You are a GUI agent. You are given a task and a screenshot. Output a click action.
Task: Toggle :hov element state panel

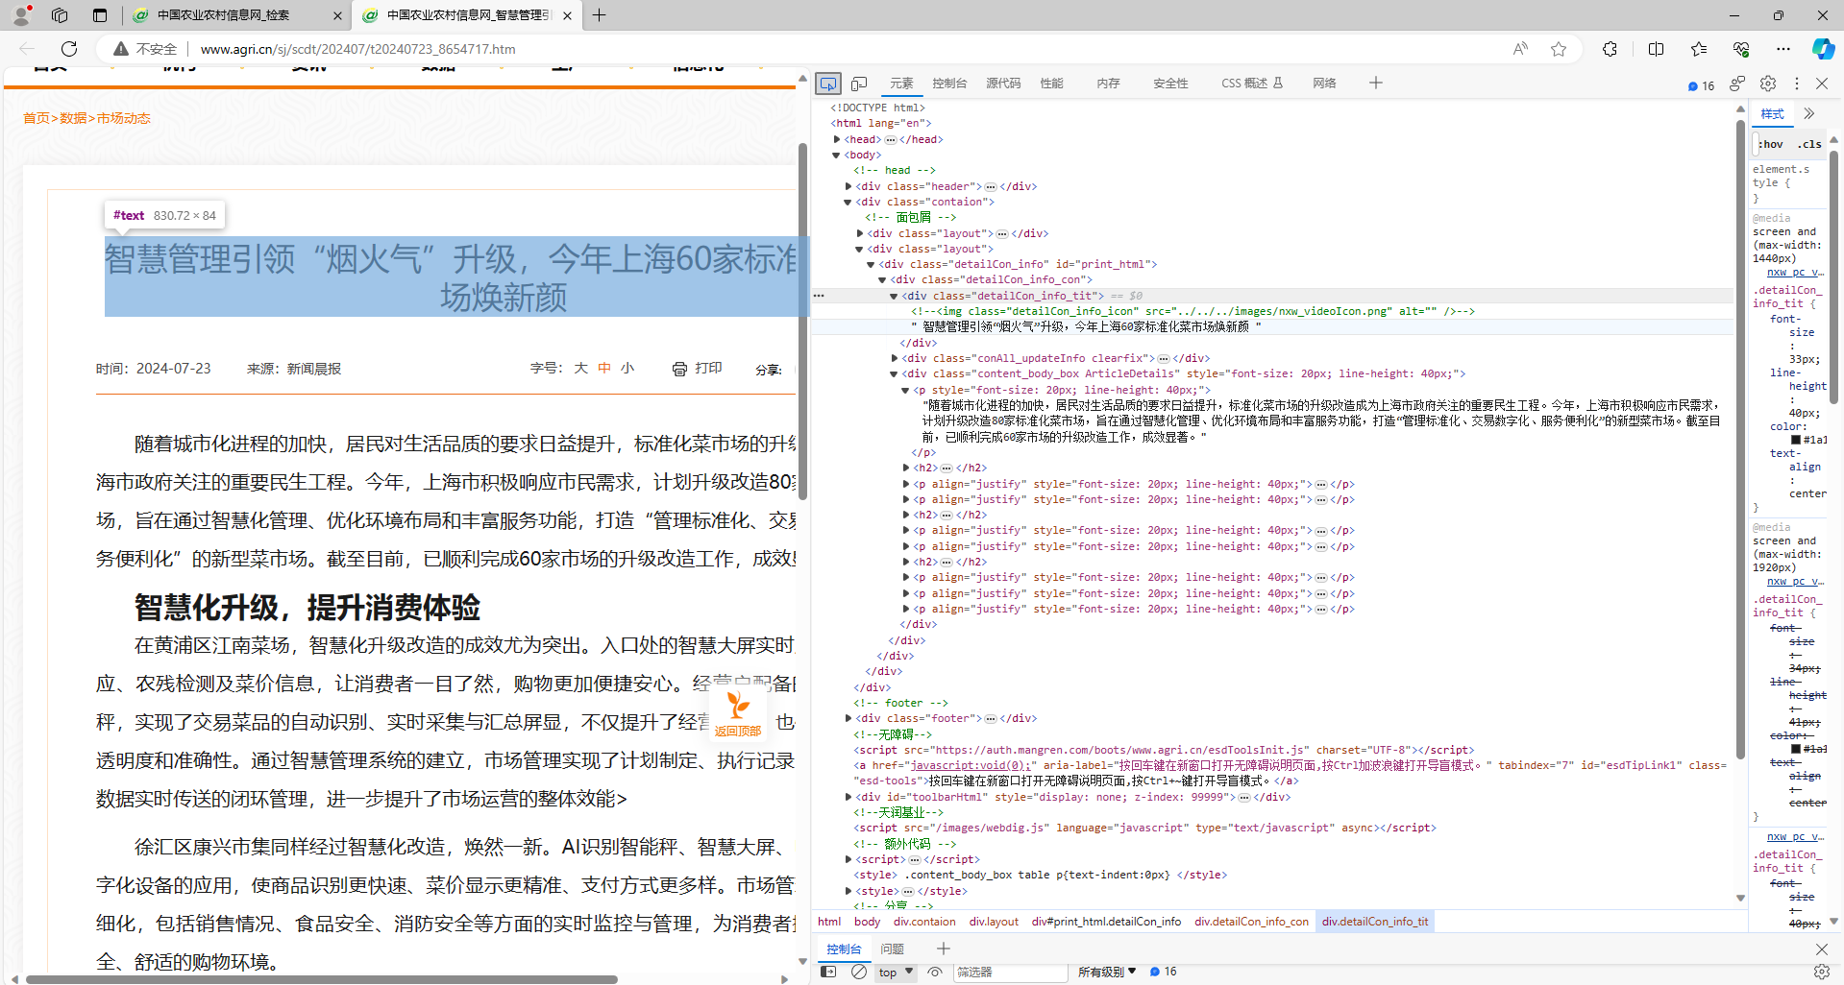pos(1772,144)
